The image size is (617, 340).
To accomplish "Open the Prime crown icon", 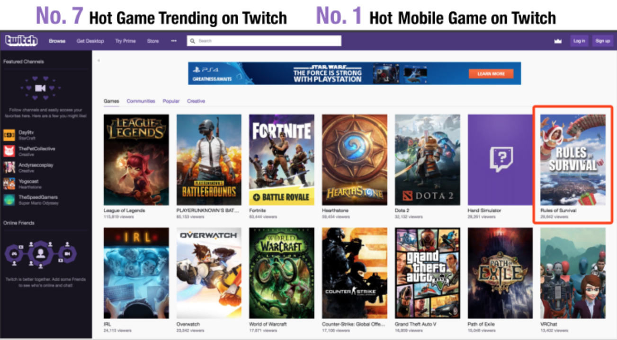I will click(x=558, y=41).
